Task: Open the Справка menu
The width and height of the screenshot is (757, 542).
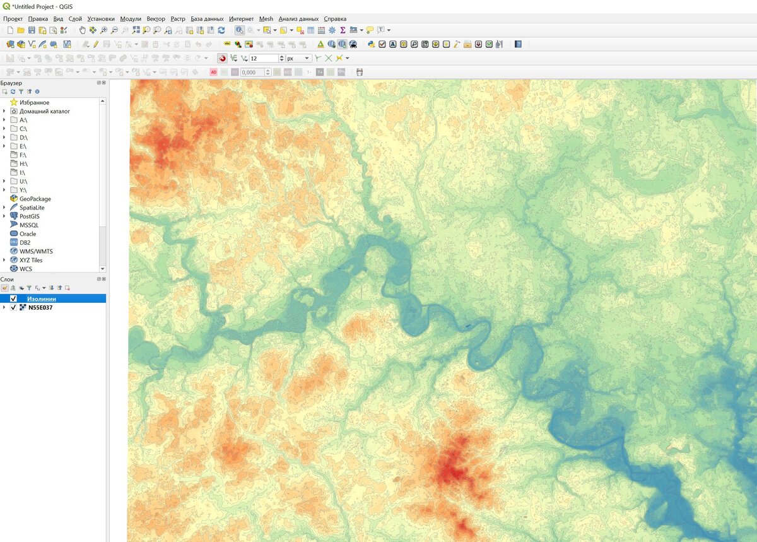Action: tap(335, 19)
